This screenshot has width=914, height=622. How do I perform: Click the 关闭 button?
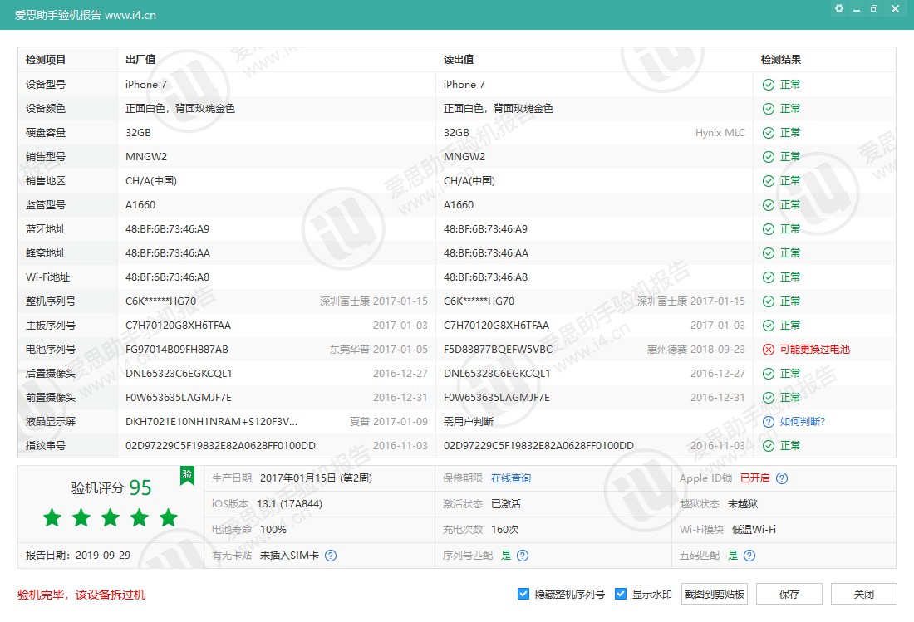pyautogui.click(x=864, y=594)
